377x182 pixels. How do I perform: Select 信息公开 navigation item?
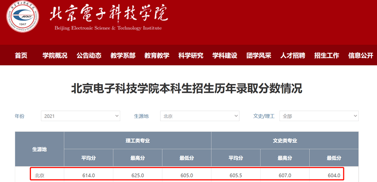point(360,56)
